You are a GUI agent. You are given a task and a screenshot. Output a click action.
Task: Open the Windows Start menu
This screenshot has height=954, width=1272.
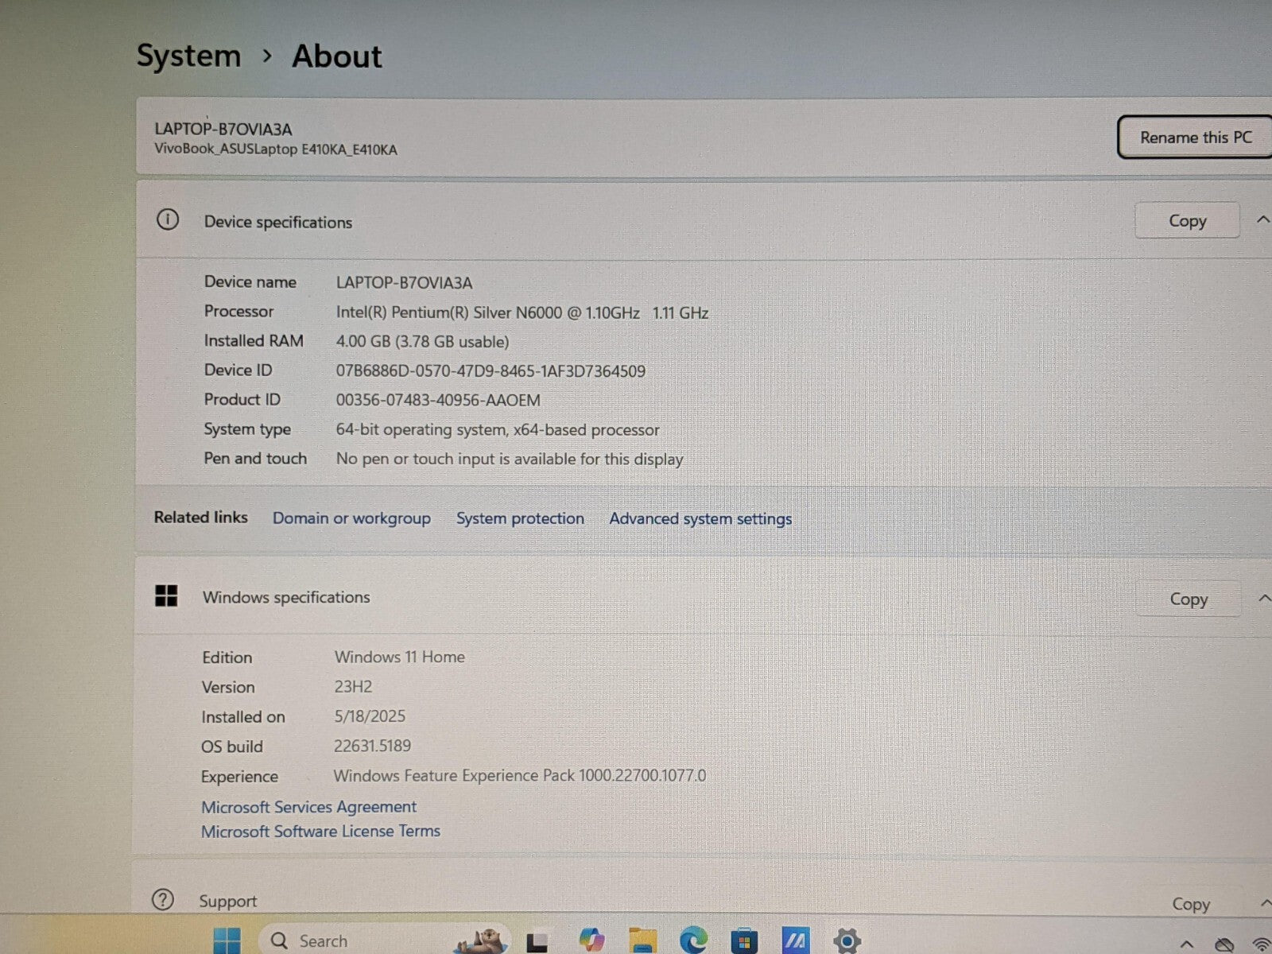tap(227, 941)
